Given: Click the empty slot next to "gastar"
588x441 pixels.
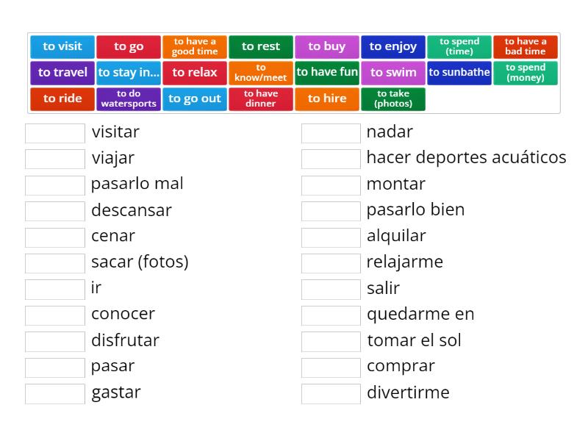Looking at the screenshot, I should tap(53, 393).
